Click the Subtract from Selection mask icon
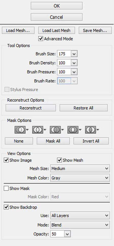The image size is (114, 246). (55, 130)
